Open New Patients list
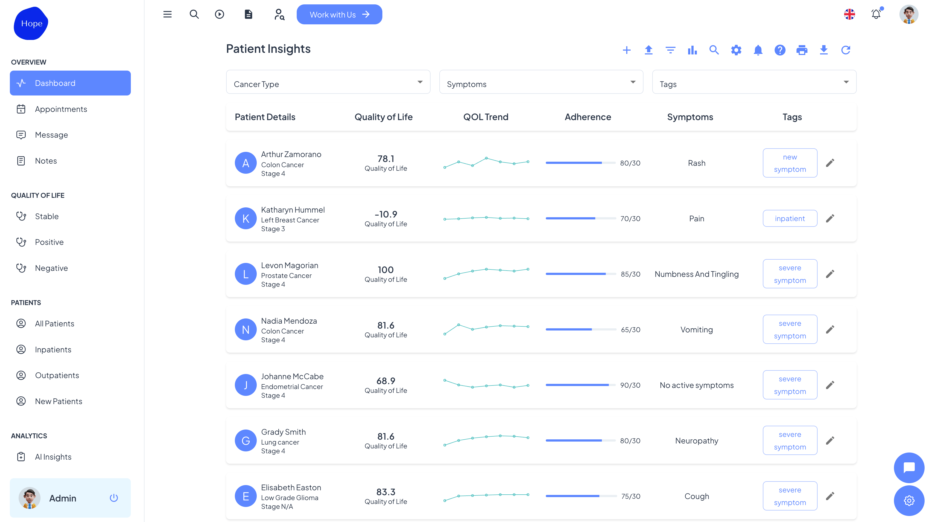 (x=70, y=401)
